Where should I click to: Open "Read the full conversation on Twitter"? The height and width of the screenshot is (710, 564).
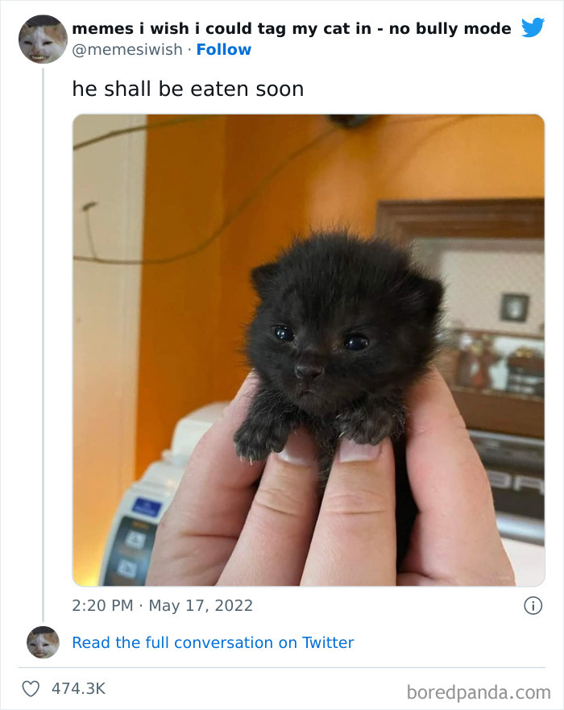pos(213,642)
